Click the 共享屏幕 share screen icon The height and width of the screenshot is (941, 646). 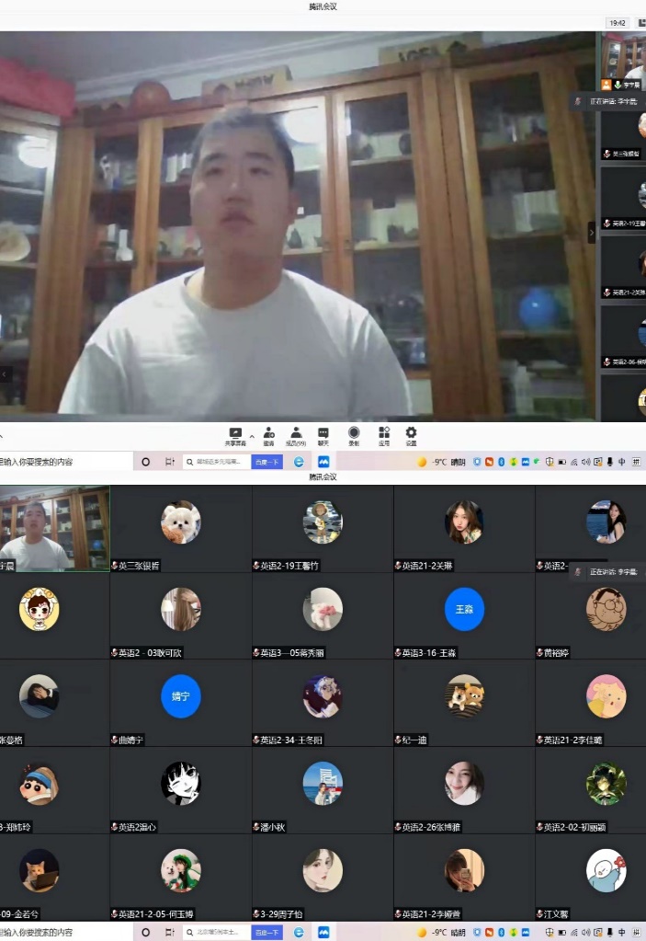[x=235, y=432]
